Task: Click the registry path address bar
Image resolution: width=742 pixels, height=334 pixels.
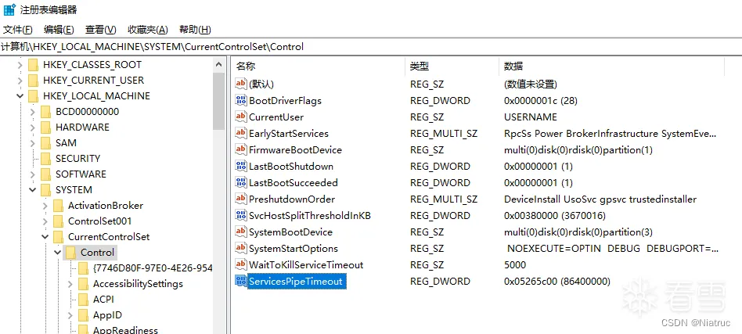Action: [x=371, y=47]
